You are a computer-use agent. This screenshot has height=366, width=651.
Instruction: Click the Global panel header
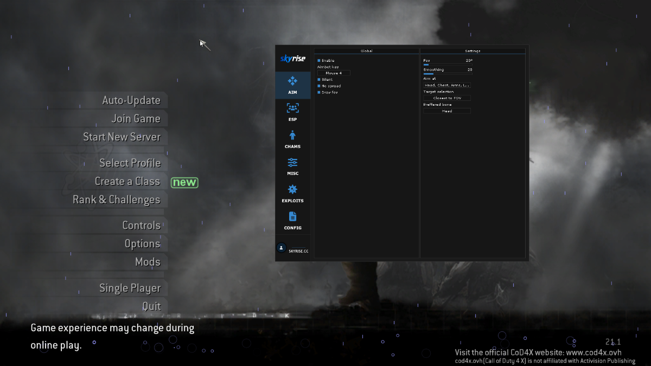click(367, 51)
